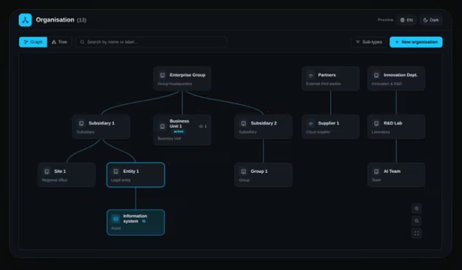Image resolution: width=462 pixels, height=270 pixels.
Task: Select the AI Team node title
Action: coord(392,171)
